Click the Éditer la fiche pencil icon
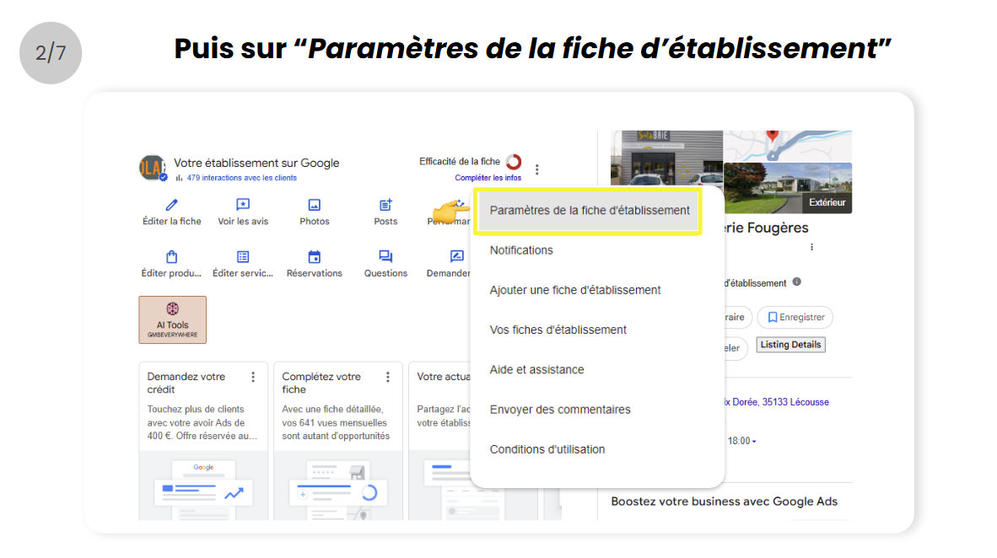The image size is (997, 558). 172,205
